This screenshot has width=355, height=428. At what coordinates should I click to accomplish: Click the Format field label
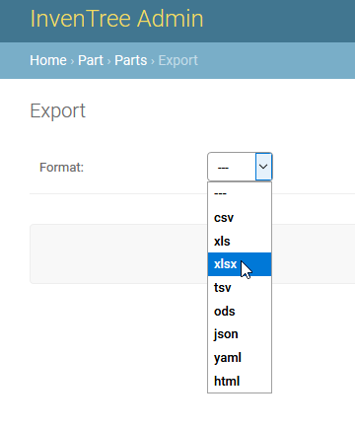[x=61, y=168]
